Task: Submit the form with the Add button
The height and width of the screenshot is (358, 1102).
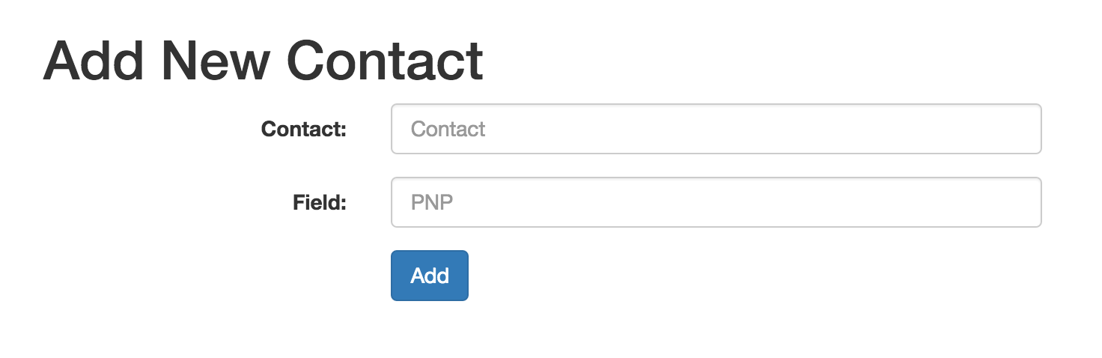Action: pos(430,276)
